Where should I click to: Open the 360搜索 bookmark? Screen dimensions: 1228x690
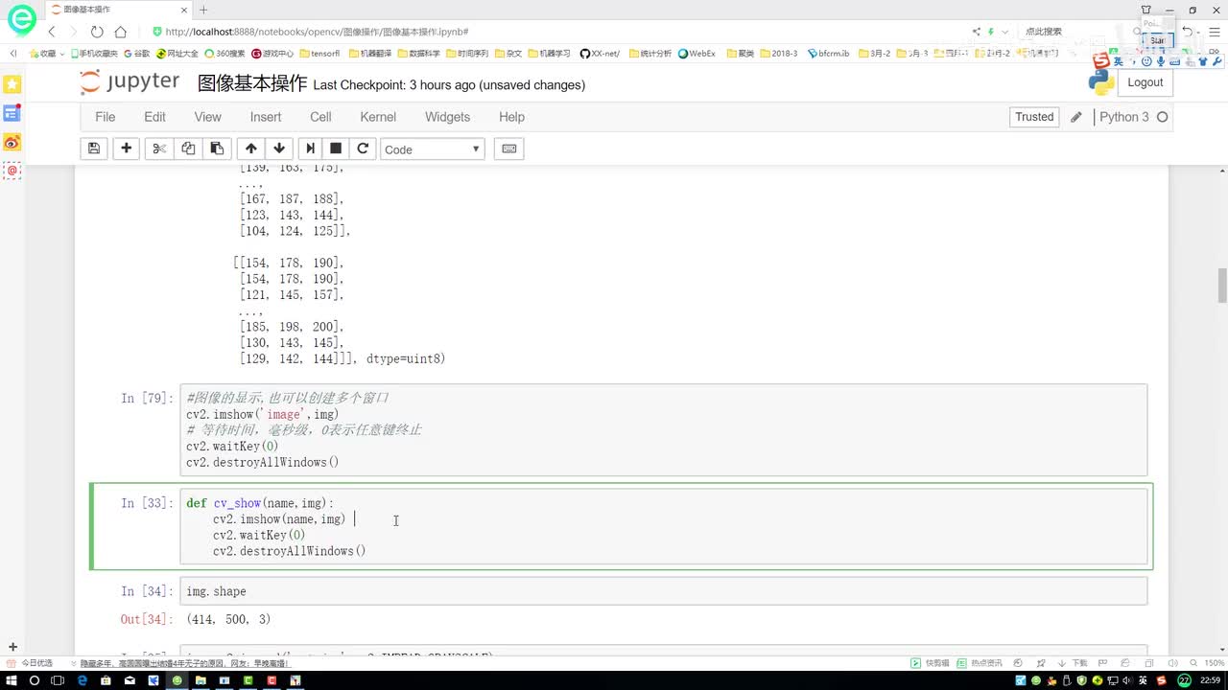[225, 54]
